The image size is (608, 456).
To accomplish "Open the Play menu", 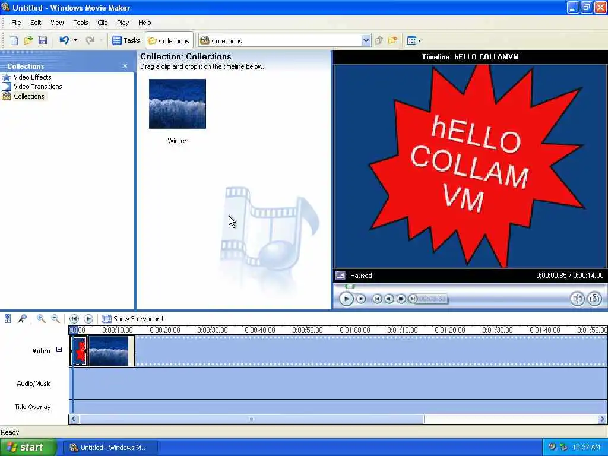I will click(x=123, y=23).
